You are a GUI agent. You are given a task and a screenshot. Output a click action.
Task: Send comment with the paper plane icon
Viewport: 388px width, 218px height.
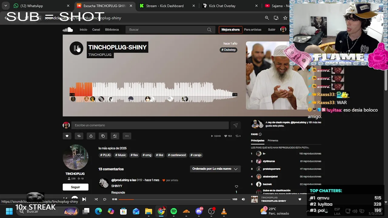(236, 125)
